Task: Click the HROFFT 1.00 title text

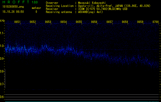Action: (x=15, y=3)
